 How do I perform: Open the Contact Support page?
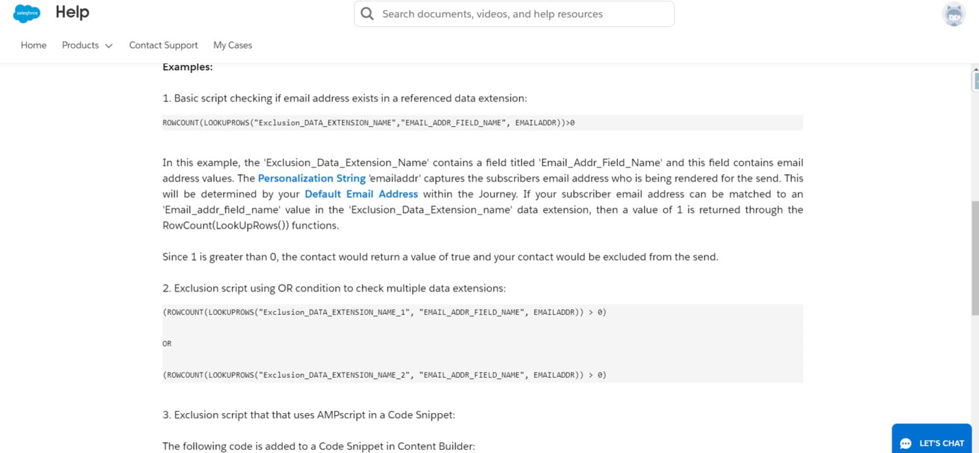163,45
